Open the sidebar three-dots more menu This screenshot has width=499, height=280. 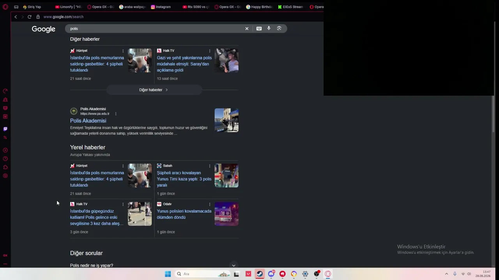pyautogui.click(x=5, y=264)
